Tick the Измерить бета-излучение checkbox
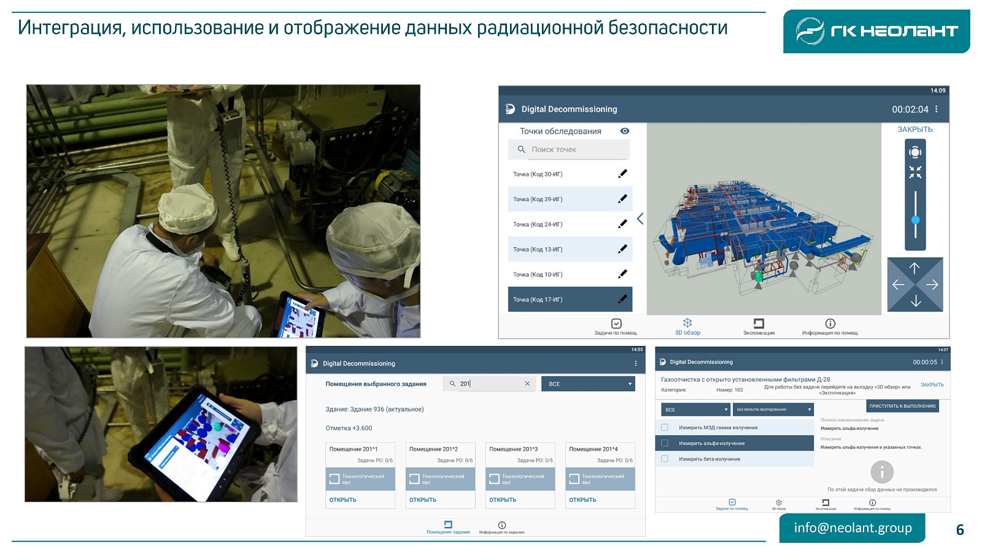This screenshot has width=982, height=552. point(665,459)
